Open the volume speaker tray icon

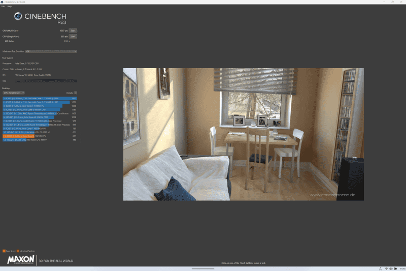click(391, 269)
